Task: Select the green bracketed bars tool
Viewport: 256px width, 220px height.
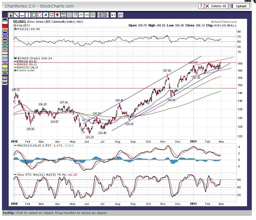Action: [93, 15]
